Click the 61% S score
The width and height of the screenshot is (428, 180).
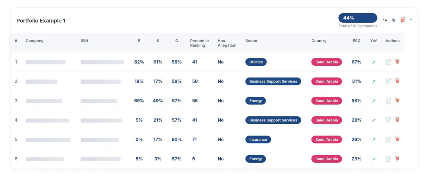[158, 62]
